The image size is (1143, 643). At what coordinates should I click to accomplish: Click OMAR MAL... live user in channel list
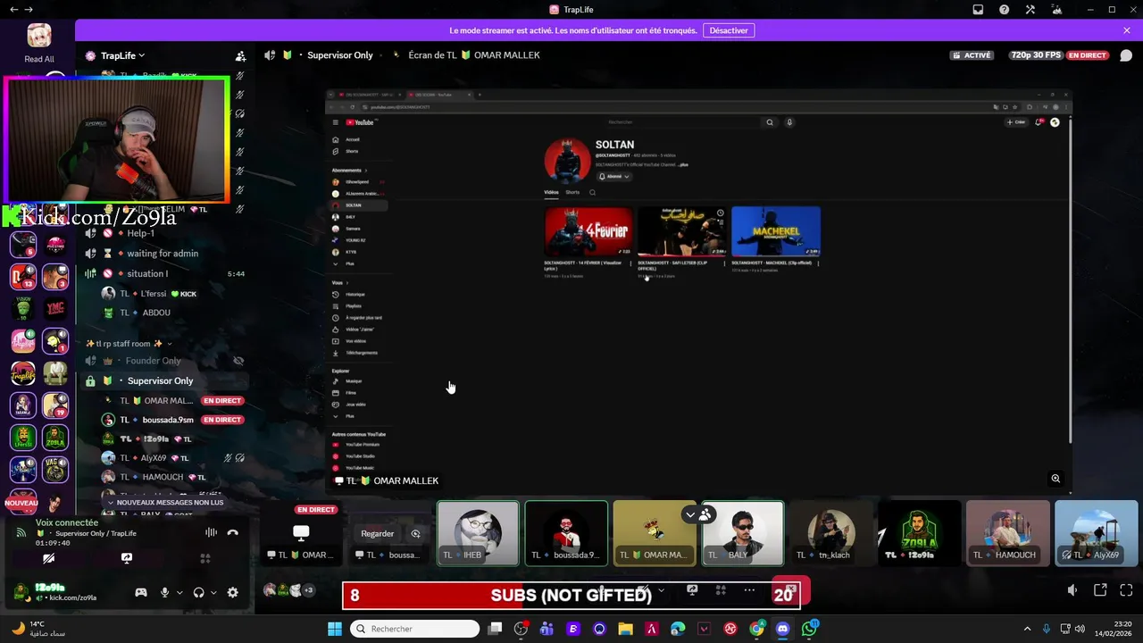point(168,401)
